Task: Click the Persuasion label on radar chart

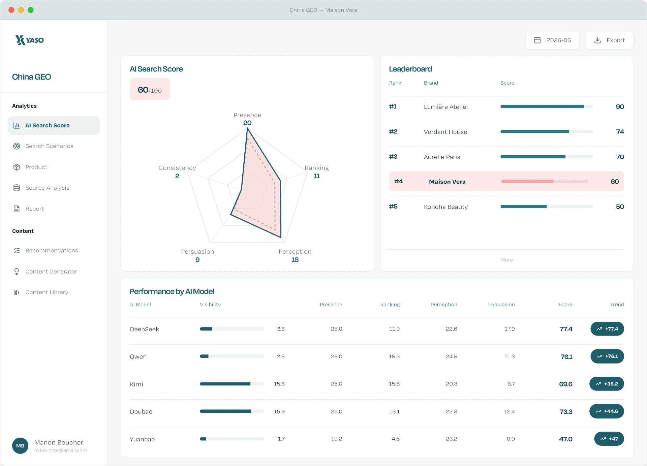Action: pyautogui.click(x=197, y=252)
